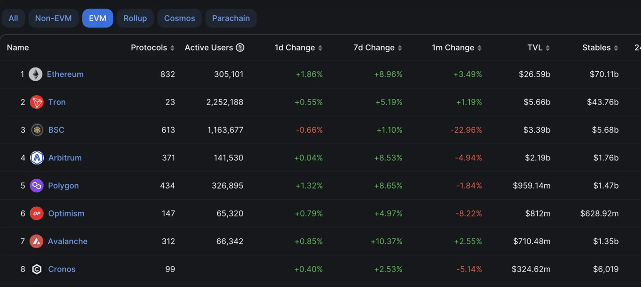
Task: Click the Cronos chain logo icon
Action: pos(37,269)
